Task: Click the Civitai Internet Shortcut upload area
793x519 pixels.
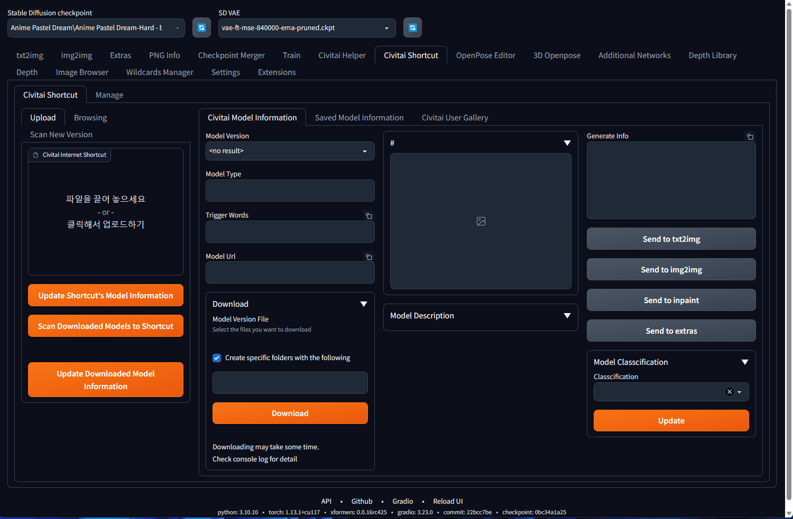Action: [106, 212]
